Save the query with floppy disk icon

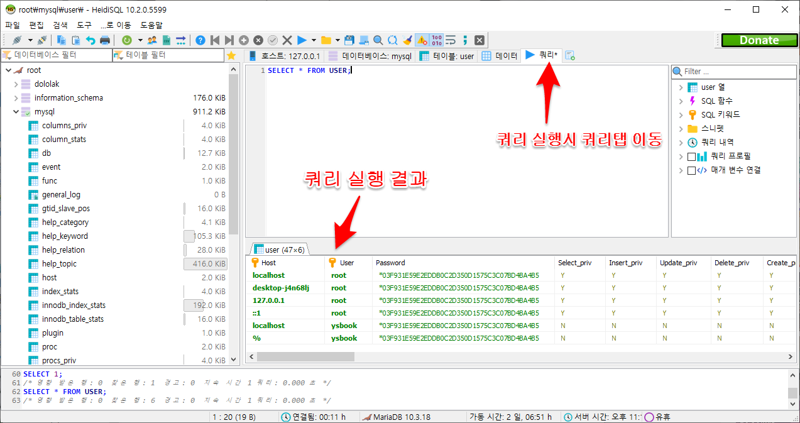click(349, 40)
